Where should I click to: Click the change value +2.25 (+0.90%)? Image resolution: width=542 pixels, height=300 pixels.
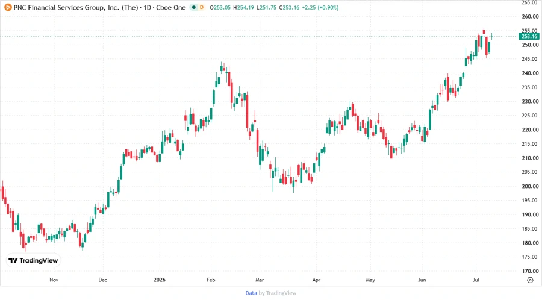(x=320, y=7)
